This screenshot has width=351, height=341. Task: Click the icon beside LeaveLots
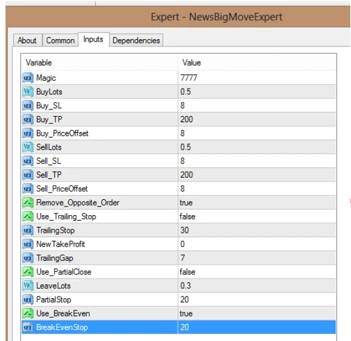[28, 286]
